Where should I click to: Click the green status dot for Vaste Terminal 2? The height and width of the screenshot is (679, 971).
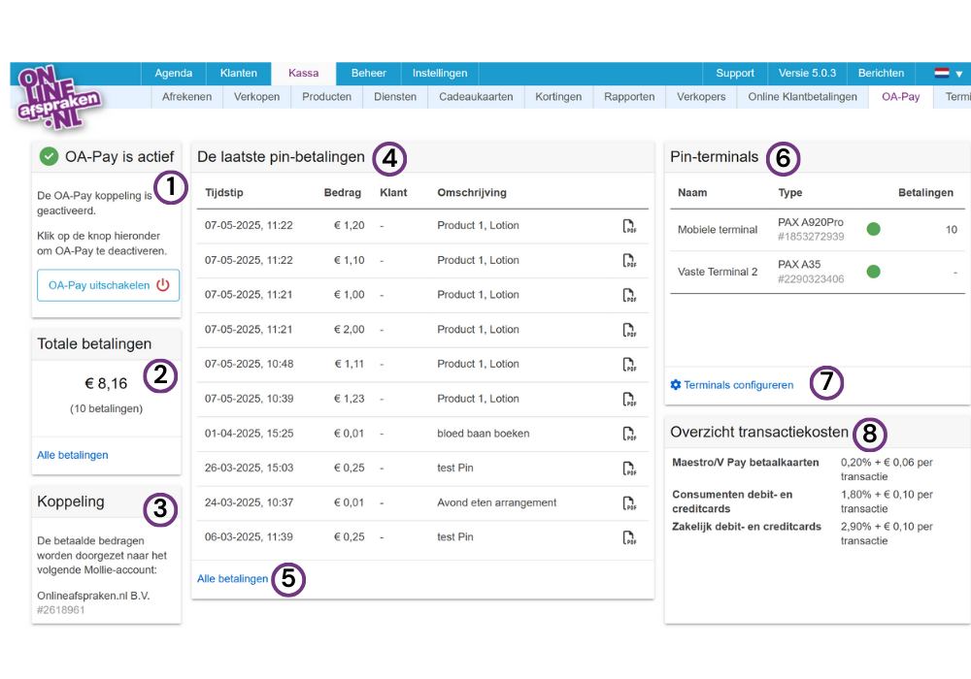click(873, 272)
